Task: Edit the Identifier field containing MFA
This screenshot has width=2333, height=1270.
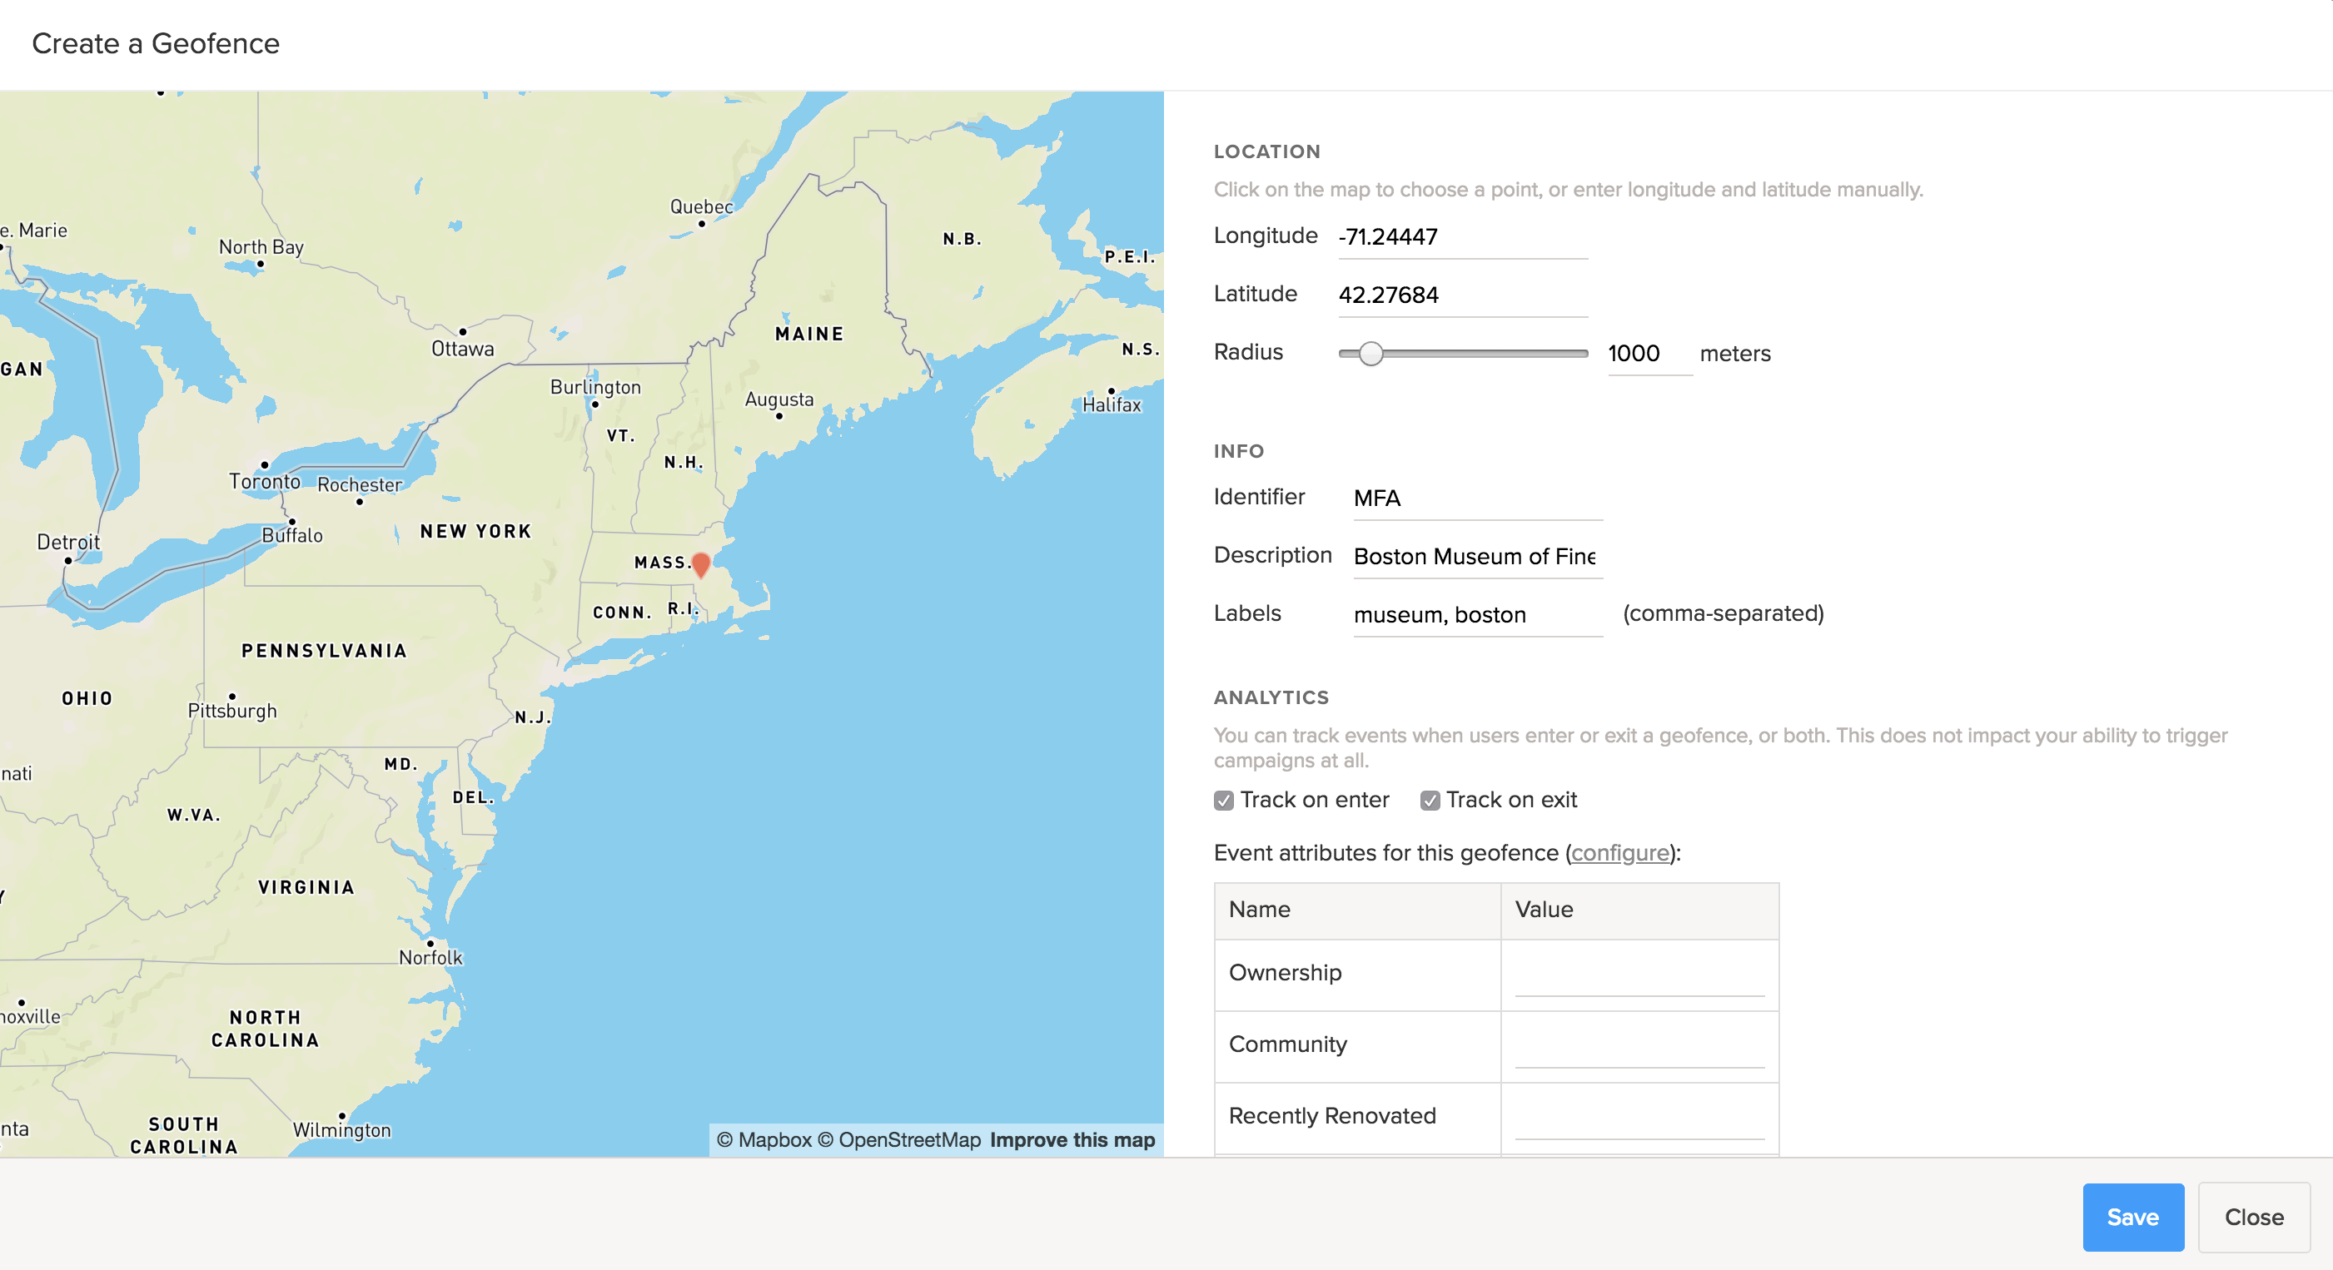Action: click(1476, 498)
